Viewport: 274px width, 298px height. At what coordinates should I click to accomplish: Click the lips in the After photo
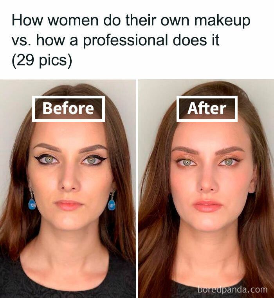[208, 206]
